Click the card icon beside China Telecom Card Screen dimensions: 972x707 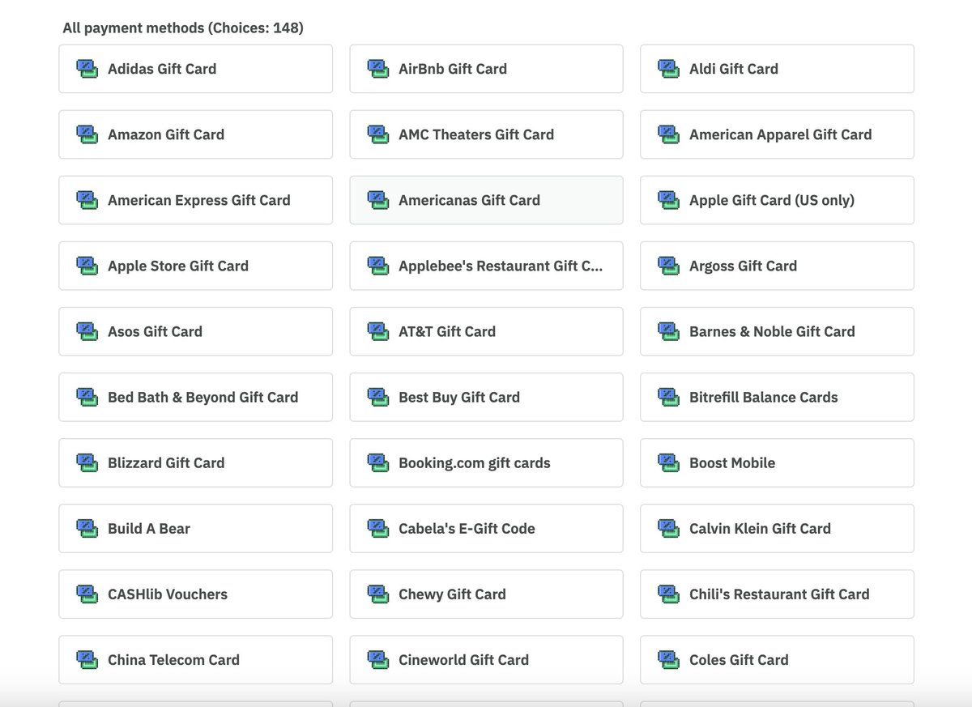tap(87, 659)
